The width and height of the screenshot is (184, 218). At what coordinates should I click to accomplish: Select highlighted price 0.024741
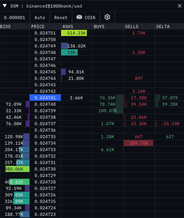[45, 98]
